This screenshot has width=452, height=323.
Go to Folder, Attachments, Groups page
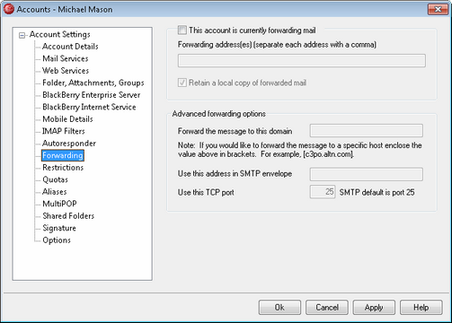pos(93,83)
